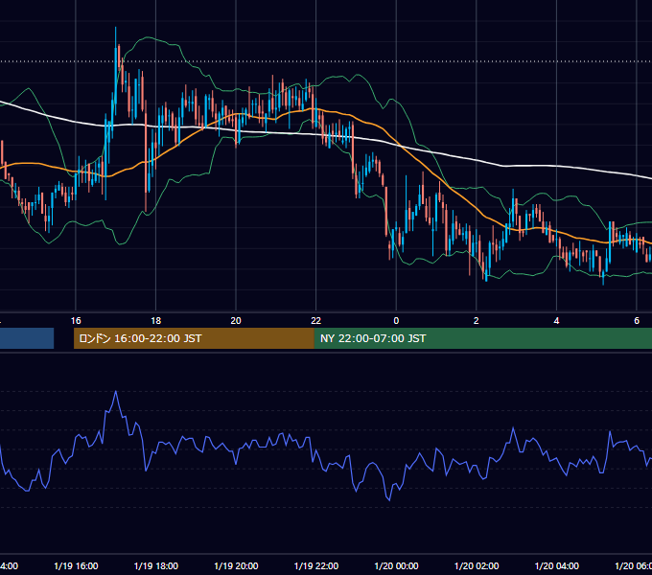The height and width of the screenshot is (575, 652).
Task: Click the 1/19 22:00 time label
Action: click(x=316, y=565)
